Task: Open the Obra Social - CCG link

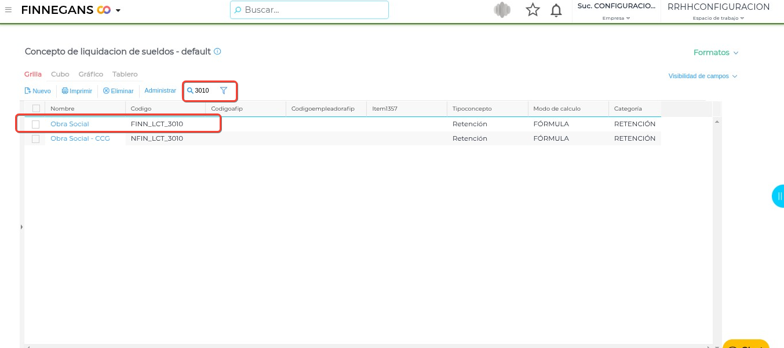Action: coord(80,138)
